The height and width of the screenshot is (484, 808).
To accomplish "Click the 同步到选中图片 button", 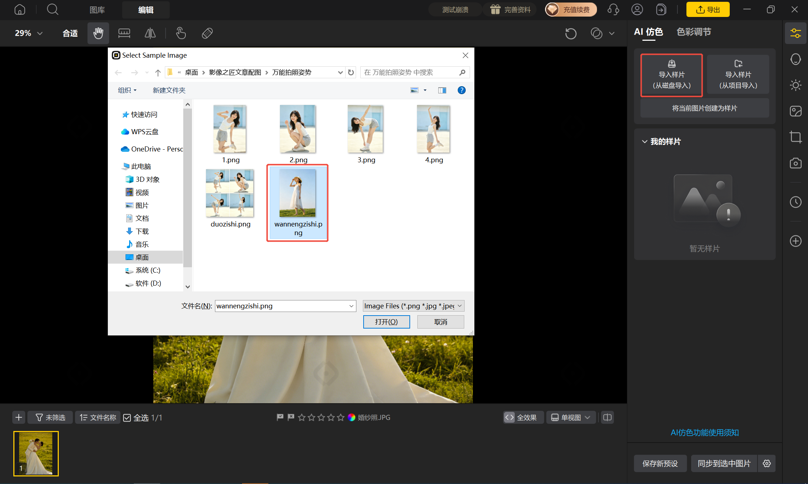I will point(724,463).
